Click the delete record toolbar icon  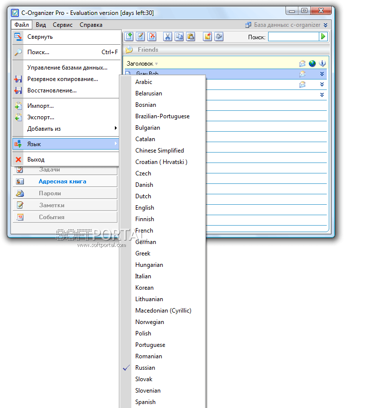(x=152, y=37)
